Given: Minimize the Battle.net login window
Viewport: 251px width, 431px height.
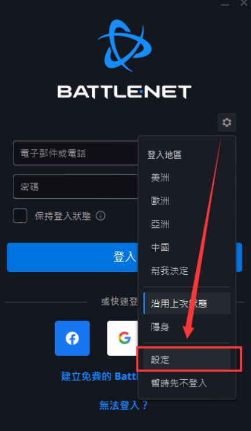Looking at the screenshot, I should pos(225,4).
